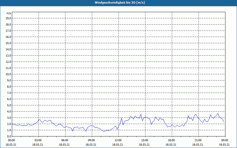Select the 3,0 y-axis label

point(9,118)
